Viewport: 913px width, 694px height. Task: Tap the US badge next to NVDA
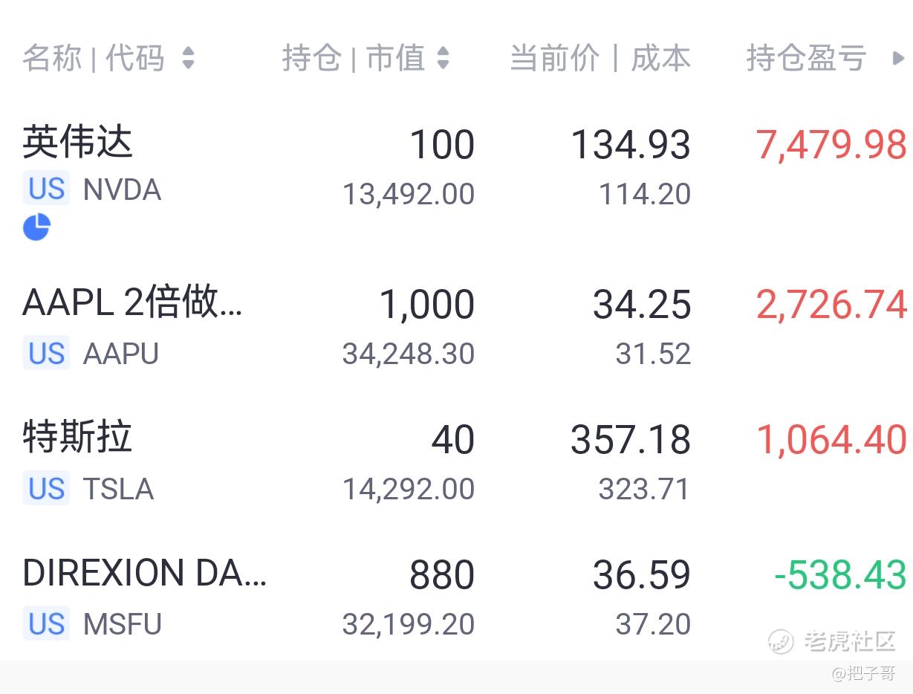46,189
